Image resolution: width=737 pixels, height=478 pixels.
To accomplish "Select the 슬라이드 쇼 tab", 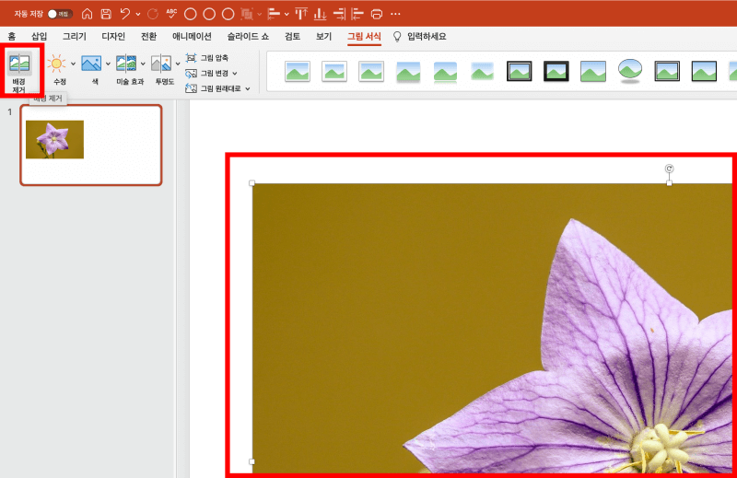I will (248, 37).
